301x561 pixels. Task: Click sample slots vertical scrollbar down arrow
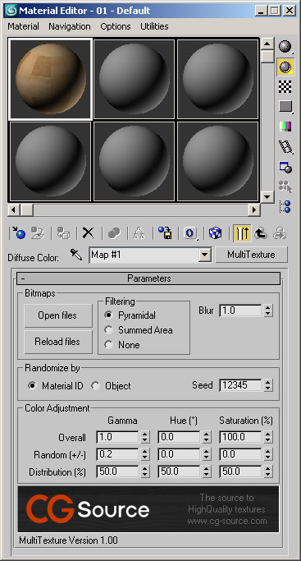coord(267,196)
